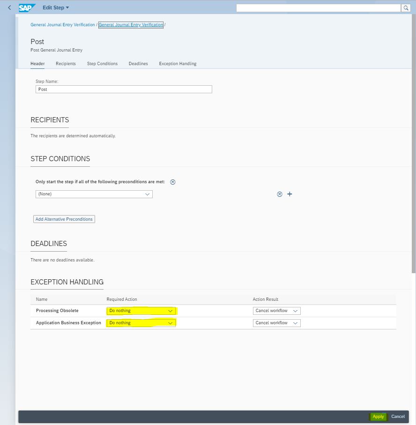416x425 pixels.
Task: Click the Apply button
Action: pyautogui.click(x=379, y=416)
